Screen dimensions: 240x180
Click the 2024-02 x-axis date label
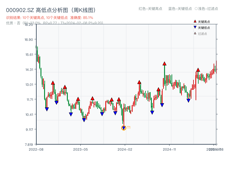[125, 149]
